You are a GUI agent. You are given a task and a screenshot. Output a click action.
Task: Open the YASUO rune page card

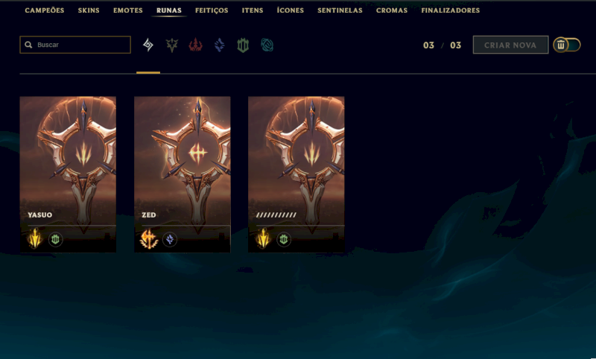tap(68, 174)
